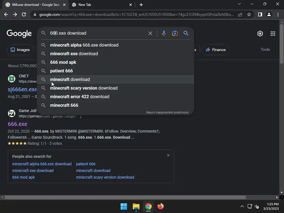Close the New Tab tab
284x213 pixels.
(x=131, y=5)
